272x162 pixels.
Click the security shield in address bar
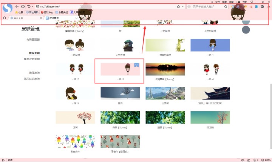37,6
